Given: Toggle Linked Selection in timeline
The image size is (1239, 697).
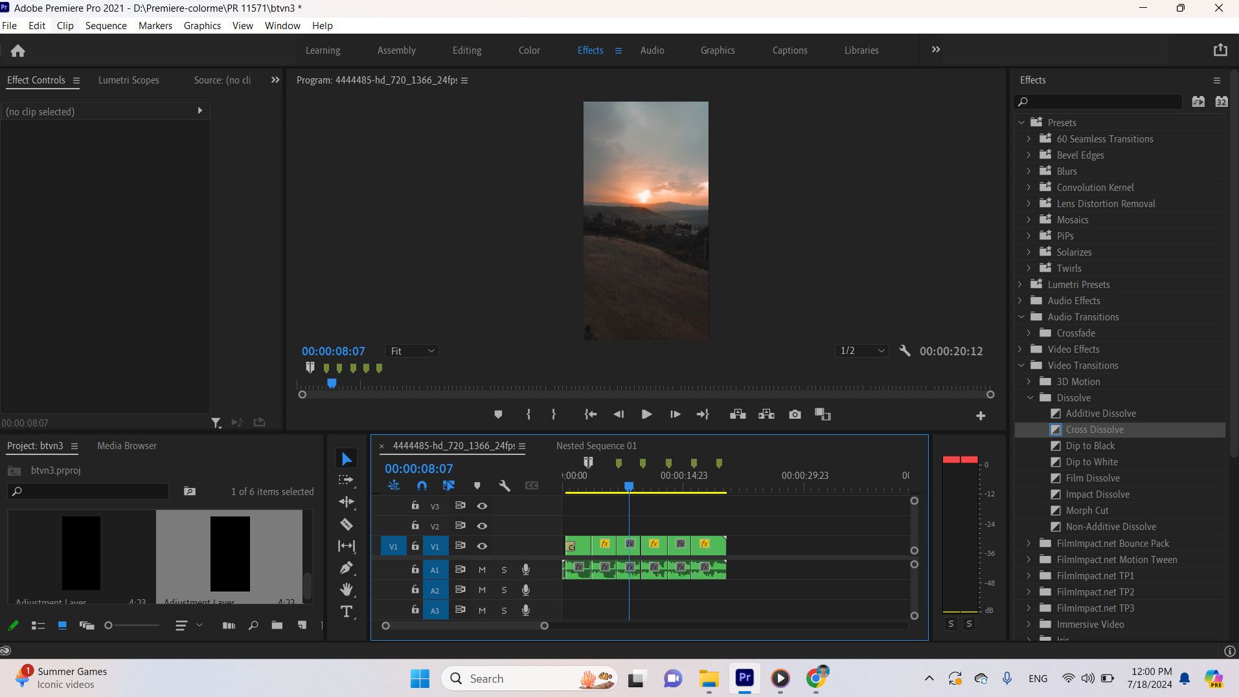Looking at the screenshot, I should (x=448, y=485).
